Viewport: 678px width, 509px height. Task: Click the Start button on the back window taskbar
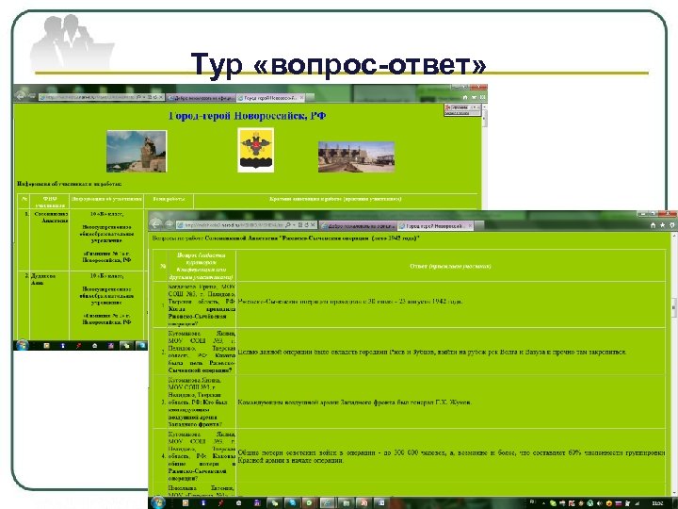click(x=22, y=345)
